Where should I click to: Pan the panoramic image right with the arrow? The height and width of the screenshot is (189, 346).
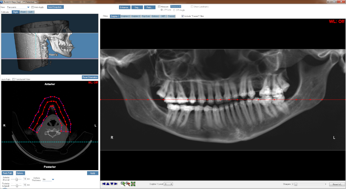tap(116, 184)
